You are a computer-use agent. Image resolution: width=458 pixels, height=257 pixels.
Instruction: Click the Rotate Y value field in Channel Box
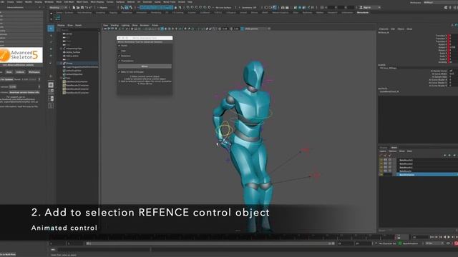(453, 47)
